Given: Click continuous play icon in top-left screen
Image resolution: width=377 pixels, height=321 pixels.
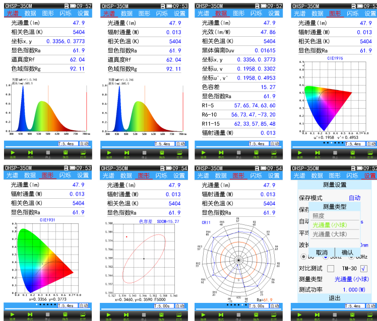Looking at the screenshot, I should pyautogui.click(x=12, y=153).
